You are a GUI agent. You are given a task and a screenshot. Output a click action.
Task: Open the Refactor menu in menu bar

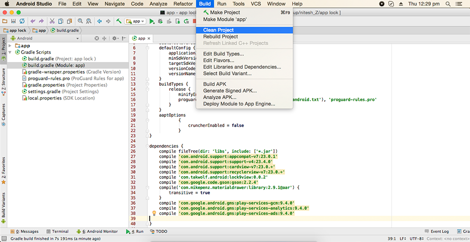(183, 4)
